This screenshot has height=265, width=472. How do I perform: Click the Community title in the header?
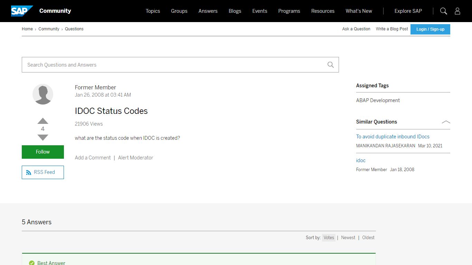click(x=55, y=11)
